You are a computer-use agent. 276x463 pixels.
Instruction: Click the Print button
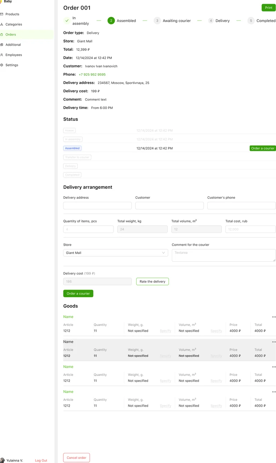coord(268,8)
